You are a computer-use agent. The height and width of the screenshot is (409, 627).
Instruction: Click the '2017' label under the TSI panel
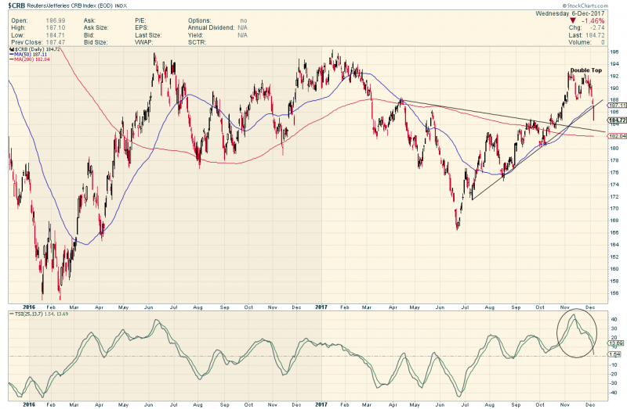point(321,404)
